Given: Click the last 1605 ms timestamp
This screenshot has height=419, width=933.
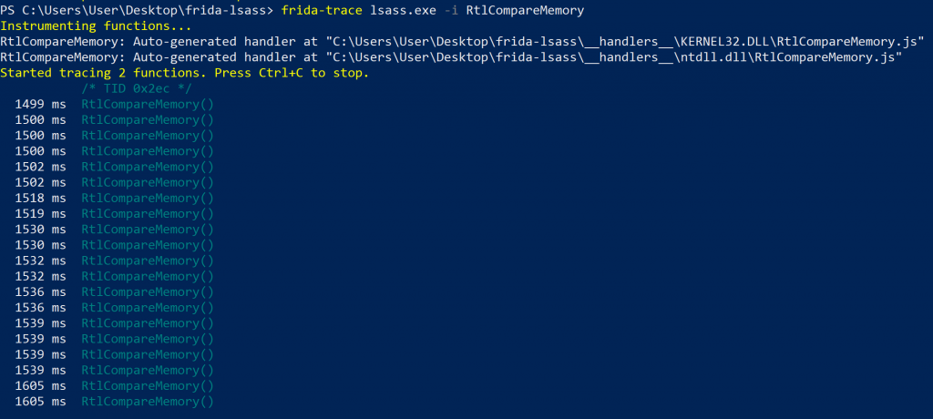Looking at the screenshot, I should pyautogui.click(x=40, y=402).
